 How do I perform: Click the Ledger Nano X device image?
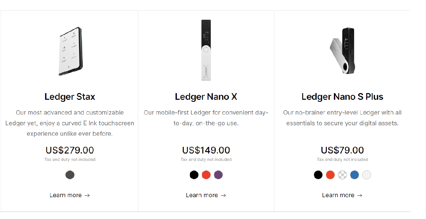(206, 50)
